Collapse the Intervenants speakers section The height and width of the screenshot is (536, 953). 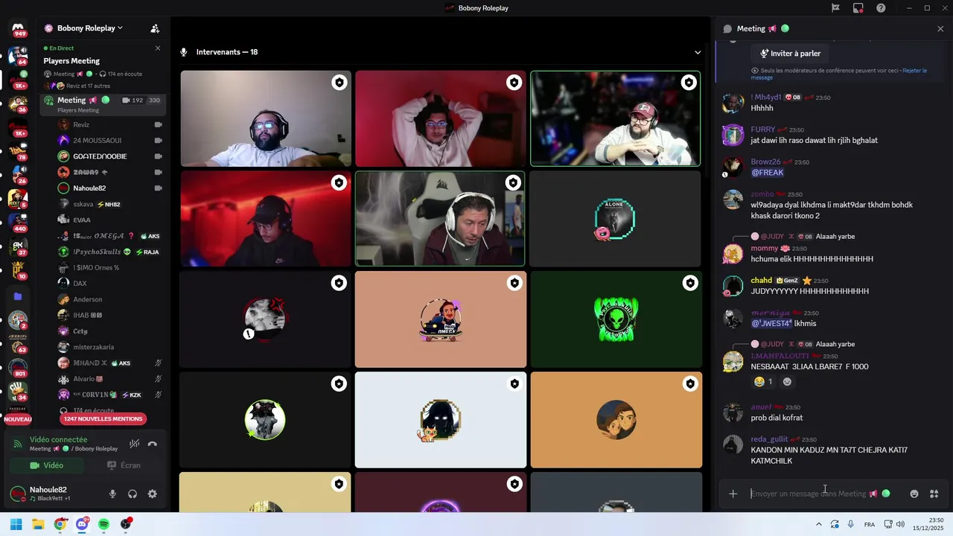point(698,52)
